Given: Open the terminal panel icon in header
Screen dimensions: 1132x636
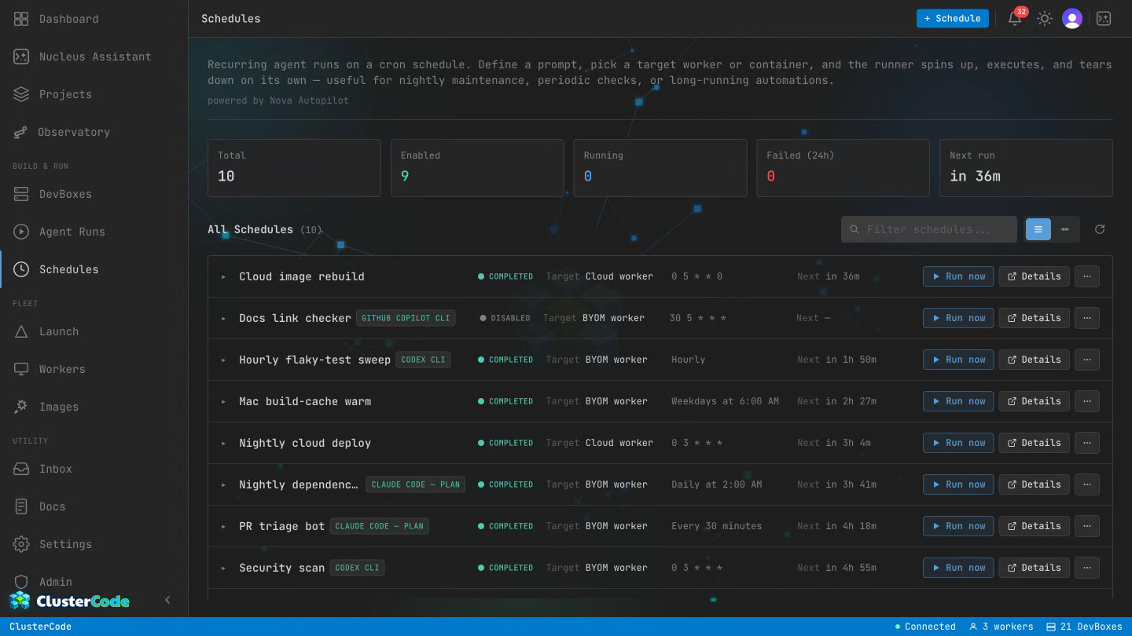Looking at the screenshot, I should [1104, 18].
